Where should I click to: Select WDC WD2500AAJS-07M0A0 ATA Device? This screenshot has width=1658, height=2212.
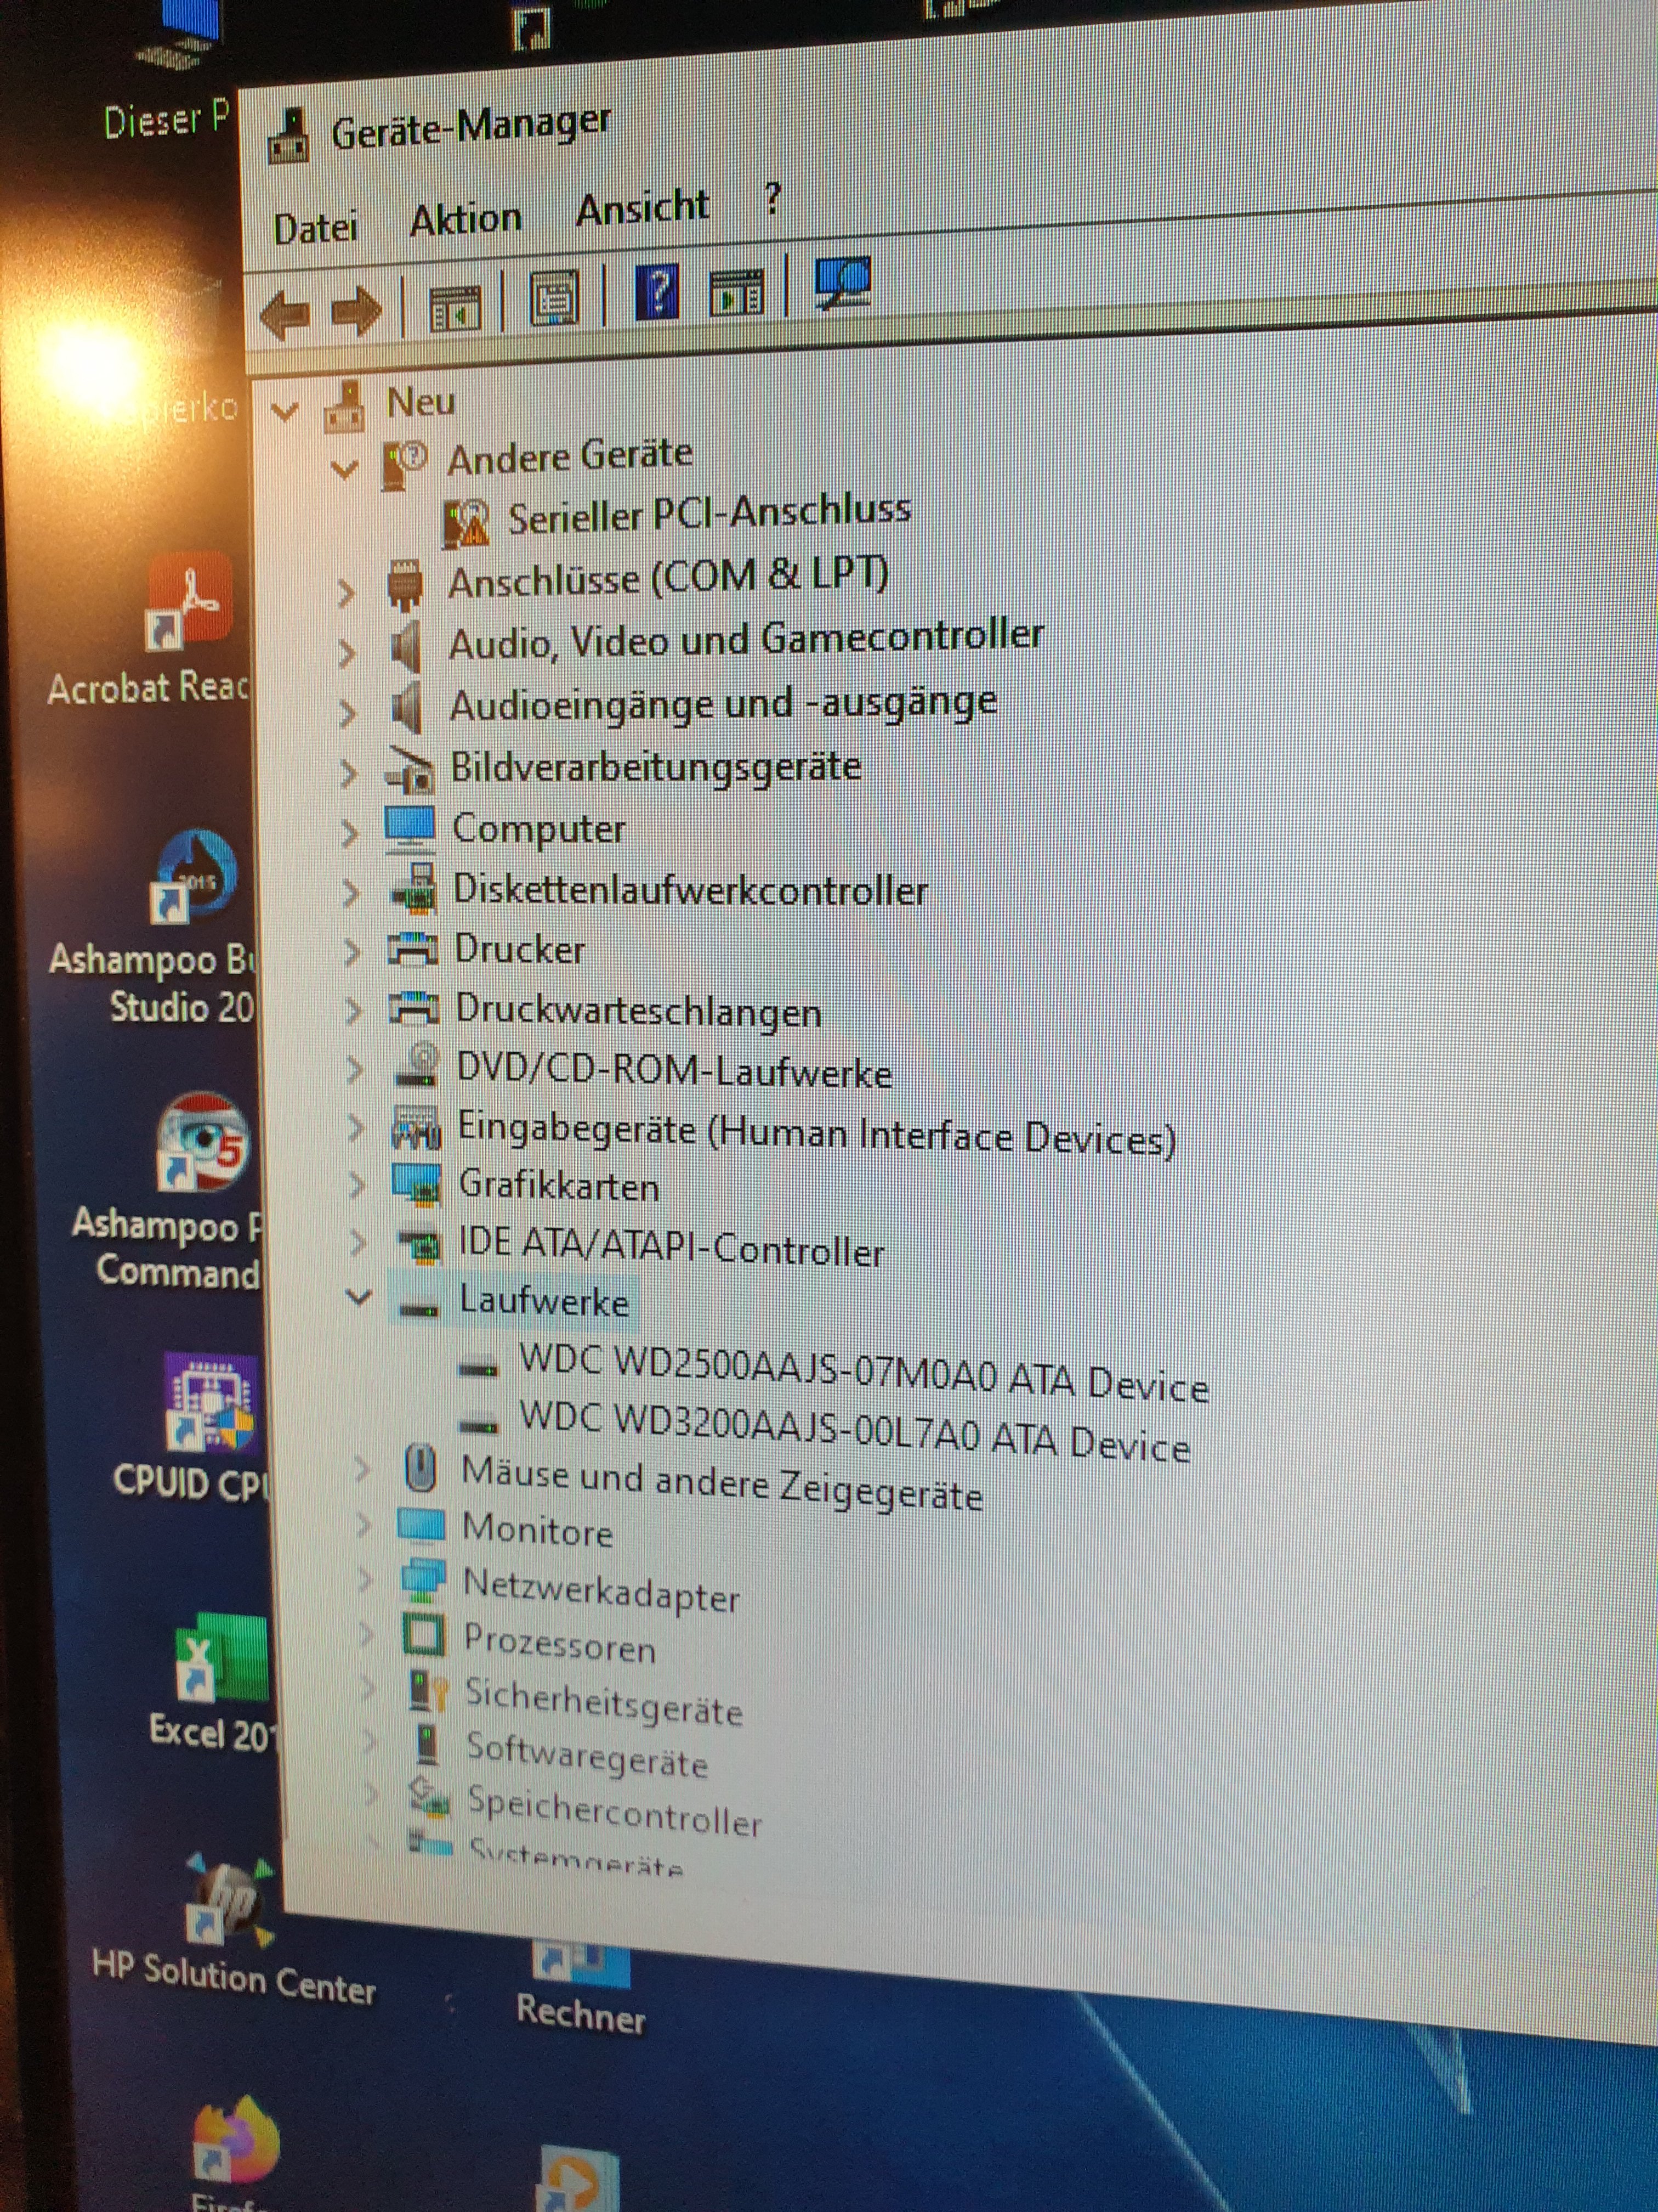click(x=864, y=1373)
